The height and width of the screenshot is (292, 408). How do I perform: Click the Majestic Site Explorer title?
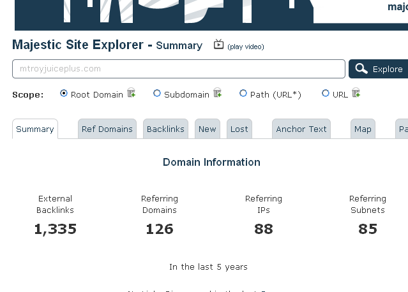[x=107, y=45]
